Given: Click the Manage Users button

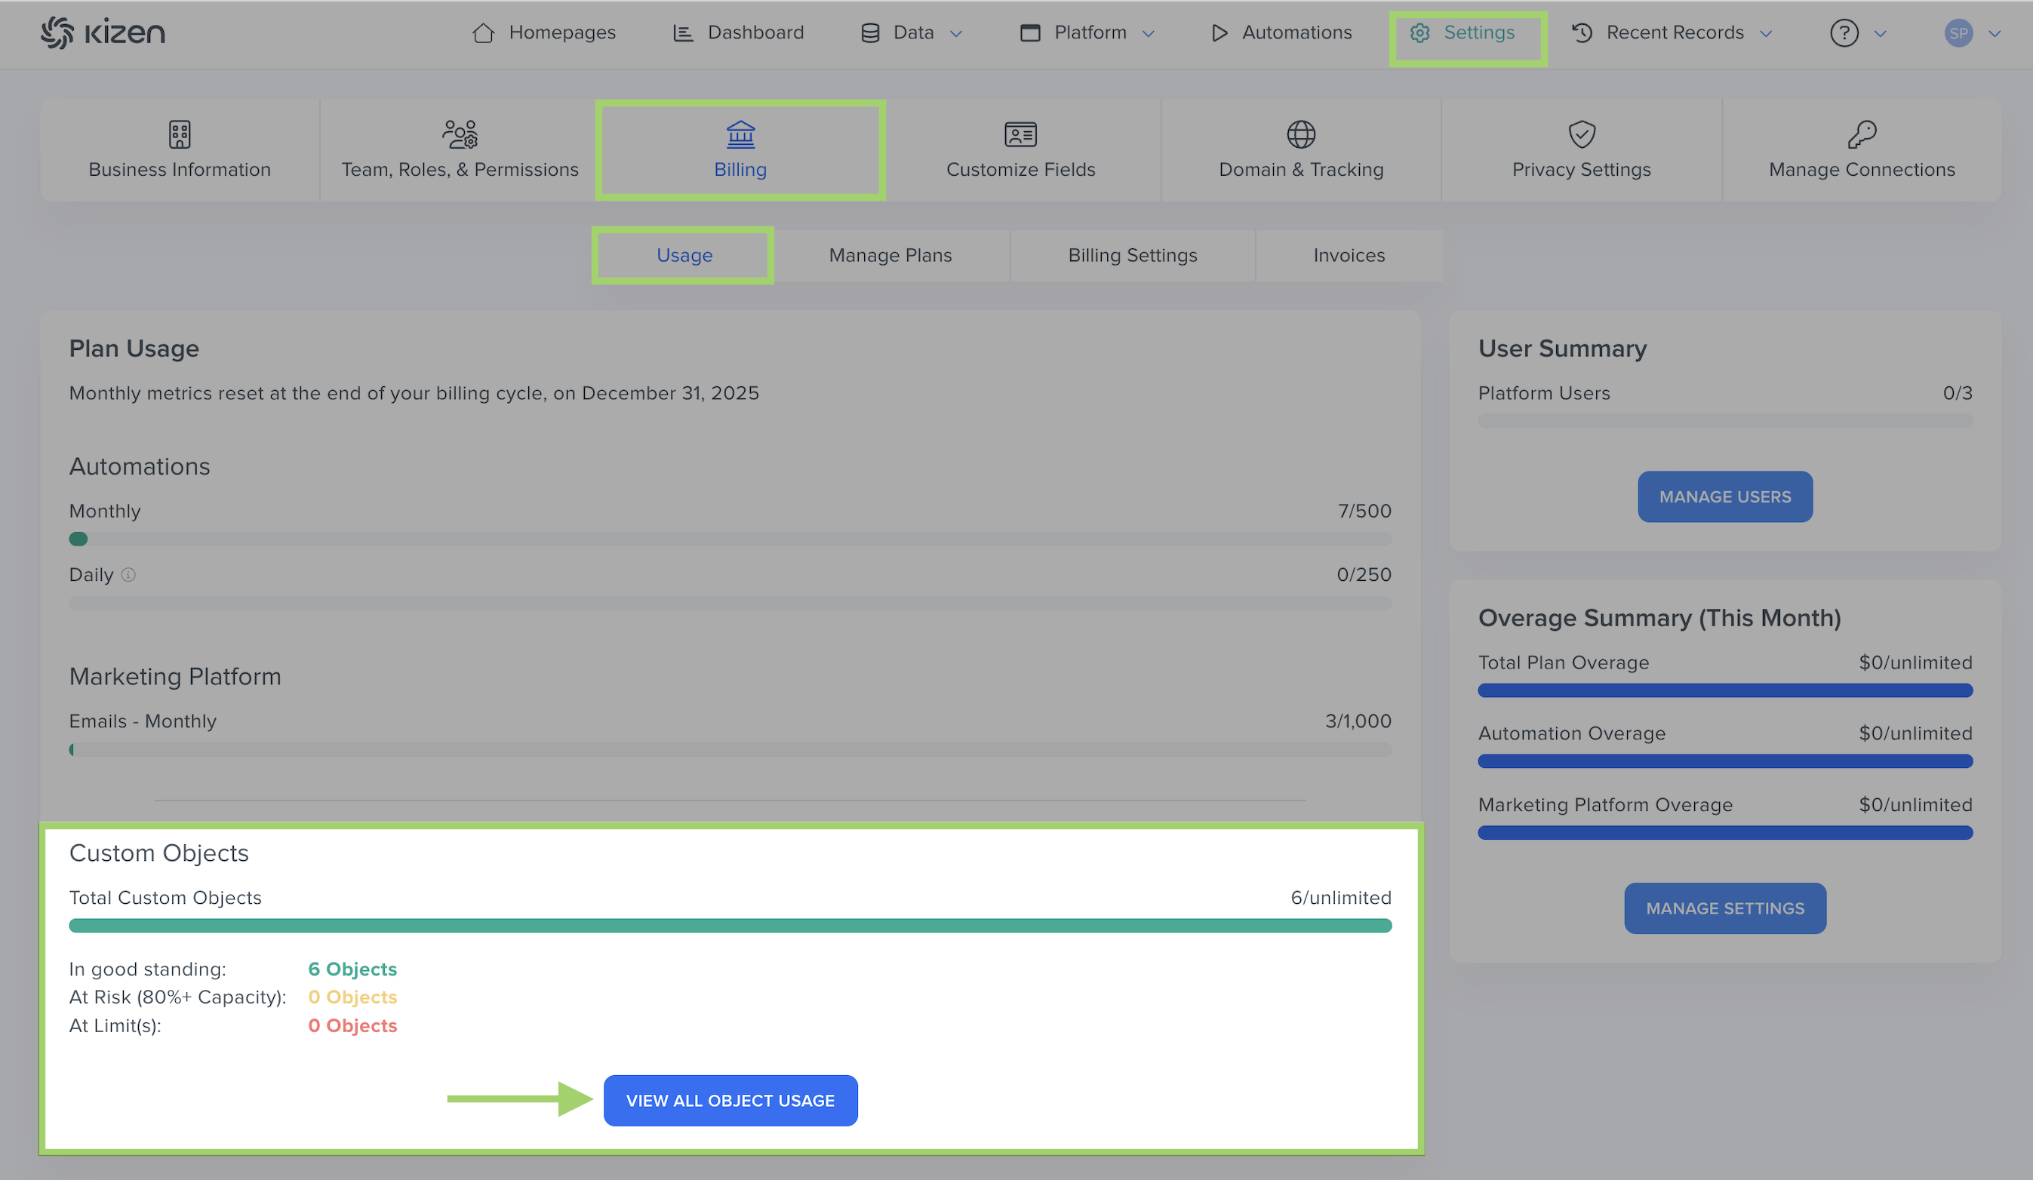Looking at the screenshot, I should point(1725,497).
